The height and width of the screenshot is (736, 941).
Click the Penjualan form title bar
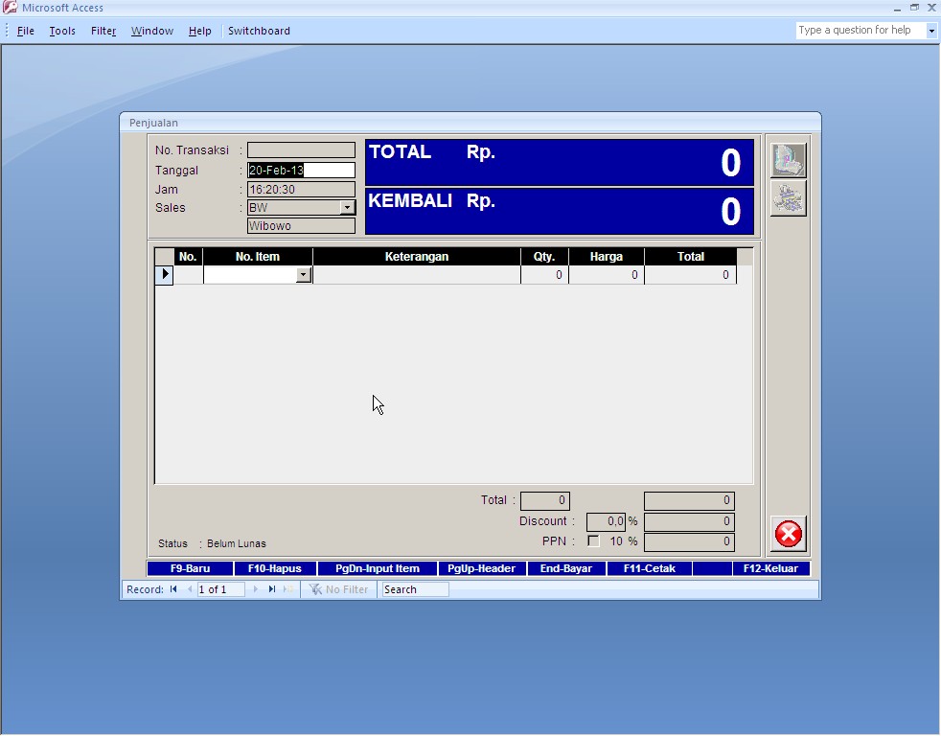(x=470, y=123)
